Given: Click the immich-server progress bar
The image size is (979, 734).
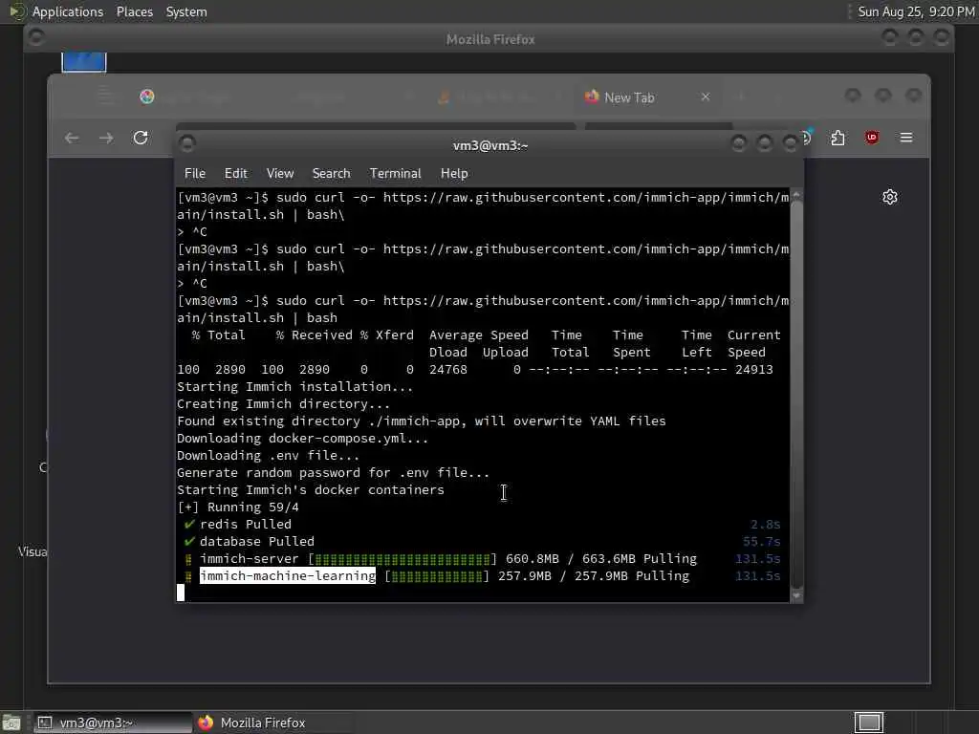Looking at the screenshot, I should pyautogui.click(x=402, y=558).
